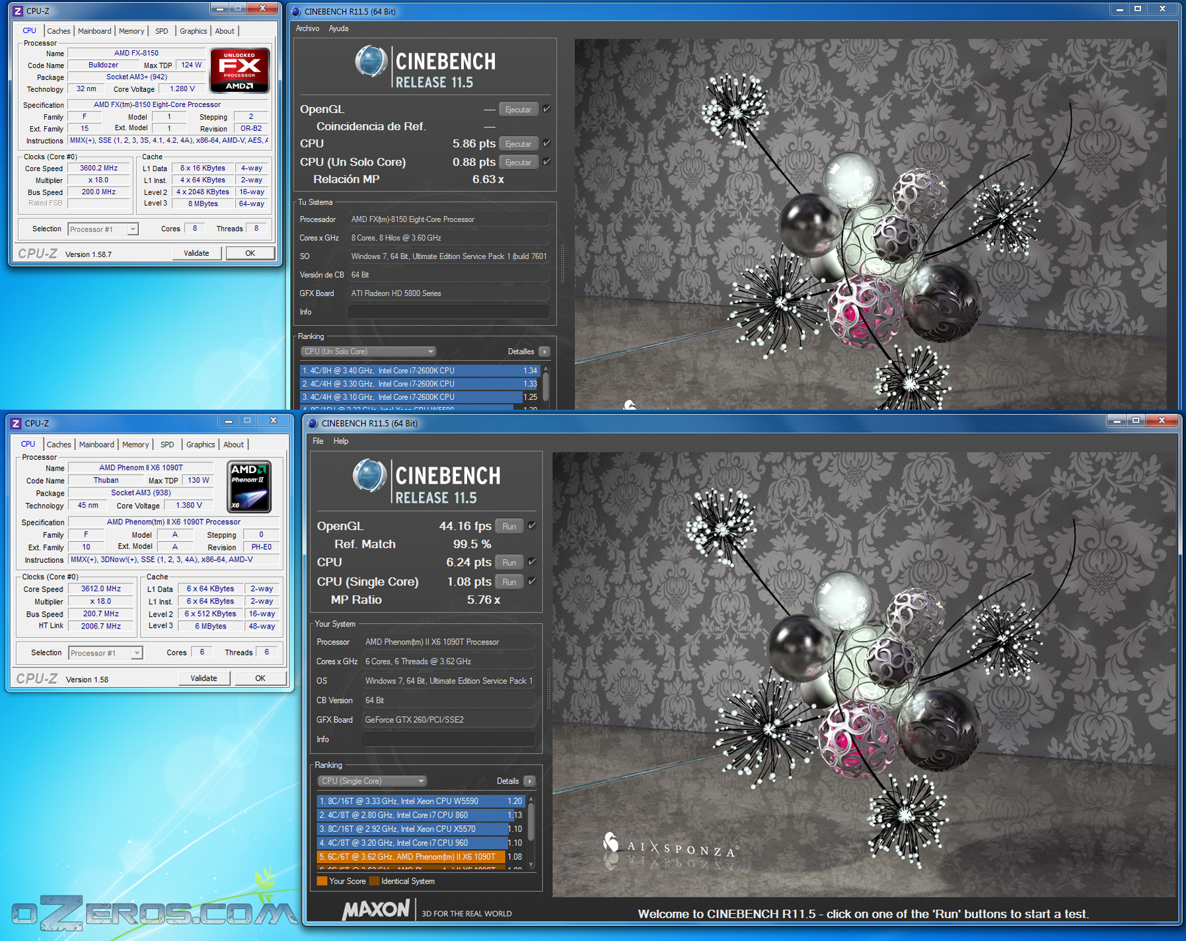Open the Help menu in the bottom Cinebench
1186x941 pixels.
[341, 441]
